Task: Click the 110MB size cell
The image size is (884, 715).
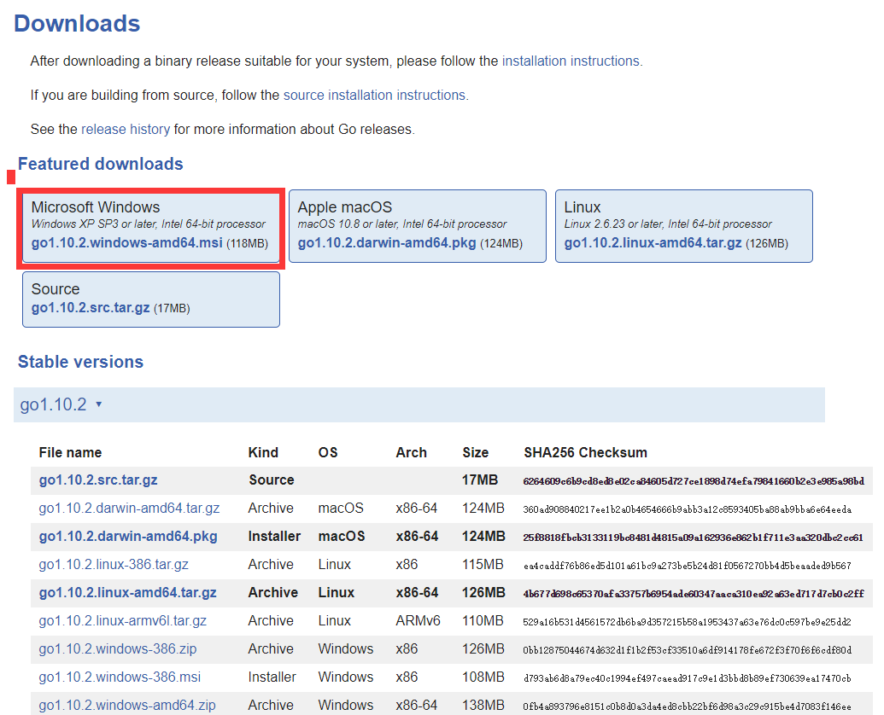Action: point(483,621)
